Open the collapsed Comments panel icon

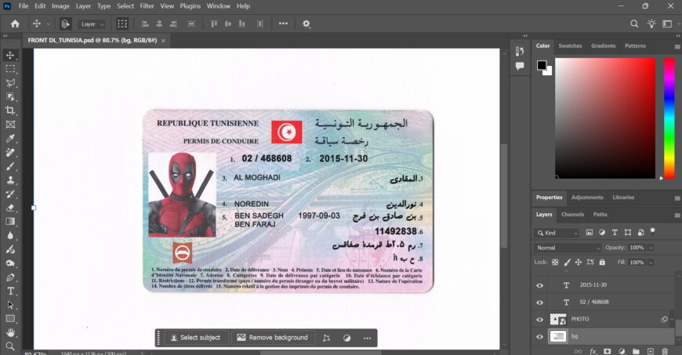tap(520, 66)
